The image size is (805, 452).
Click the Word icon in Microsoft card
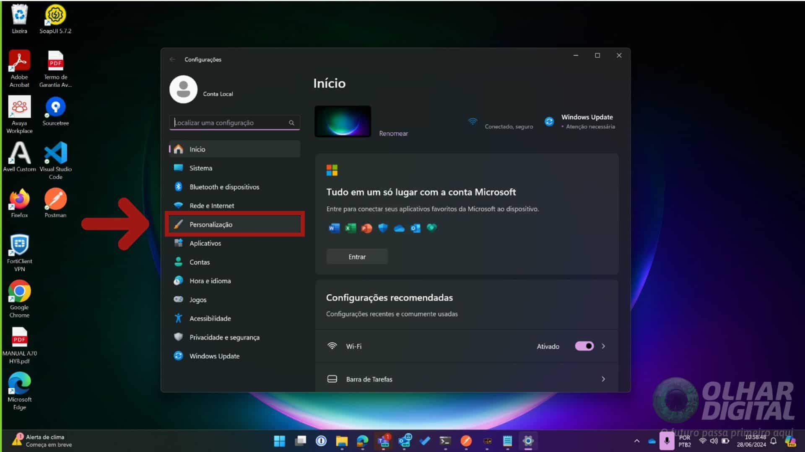(x=334, y=228)
